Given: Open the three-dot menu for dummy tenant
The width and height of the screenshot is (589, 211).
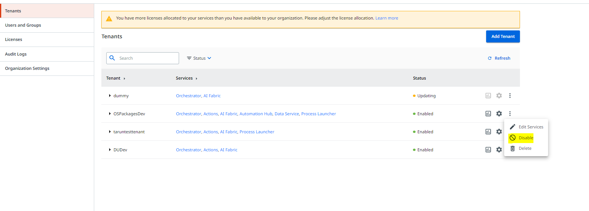Looking at the screenshot, I should 510,95.
